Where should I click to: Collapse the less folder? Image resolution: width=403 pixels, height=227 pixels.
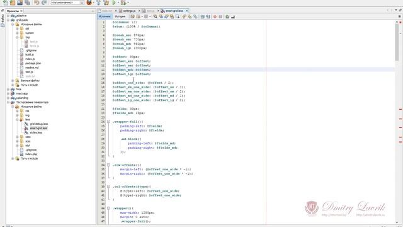point(17,120)
